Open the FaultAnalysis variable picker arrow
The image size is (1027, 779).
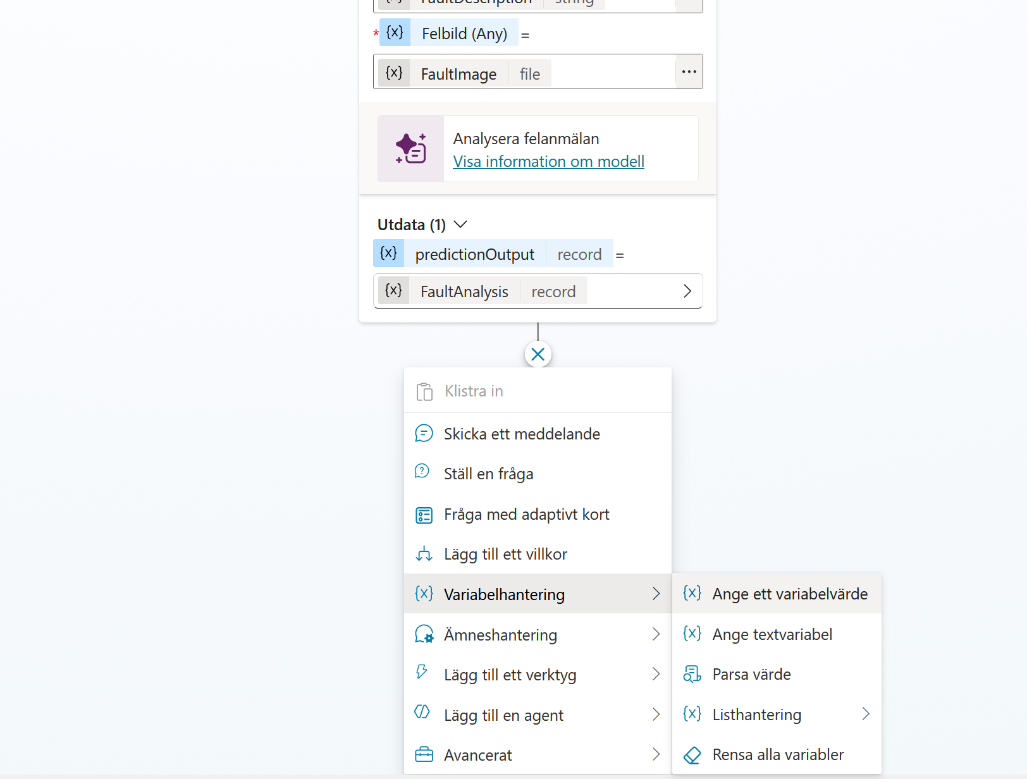[x=687, y=291]
